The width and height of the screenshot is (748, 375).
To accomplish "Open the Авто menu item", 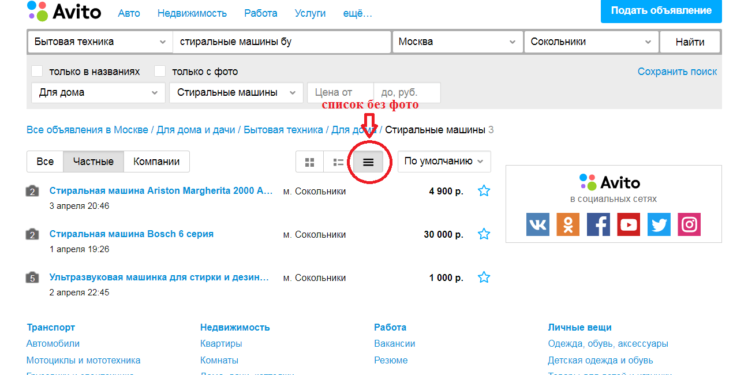I will 129,13.
